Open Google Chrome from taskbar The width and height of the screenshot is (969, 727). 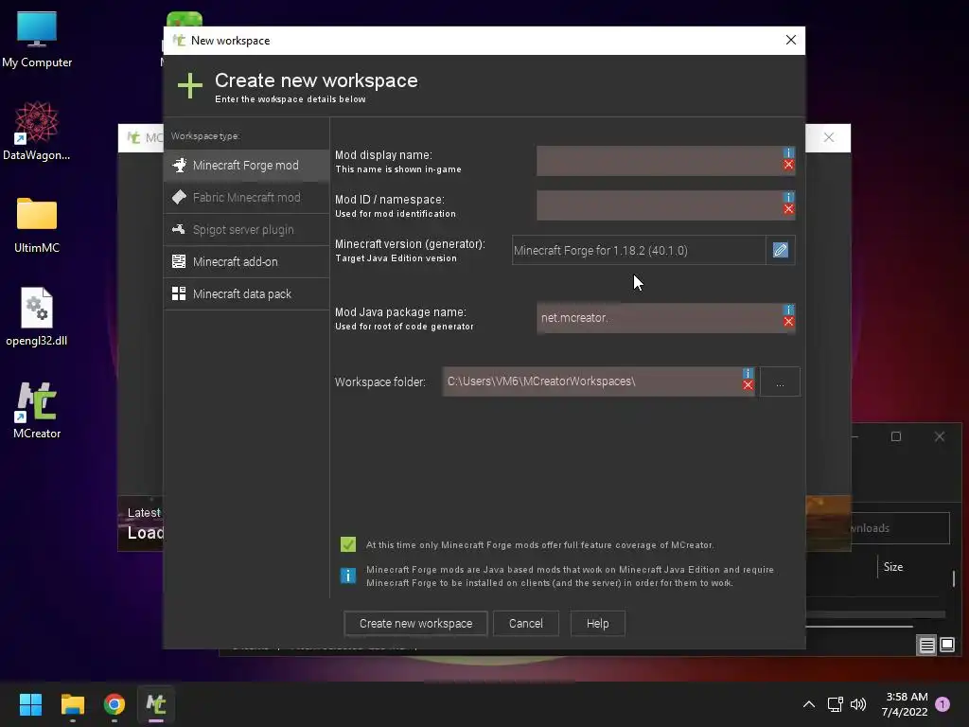coord(115,704)
